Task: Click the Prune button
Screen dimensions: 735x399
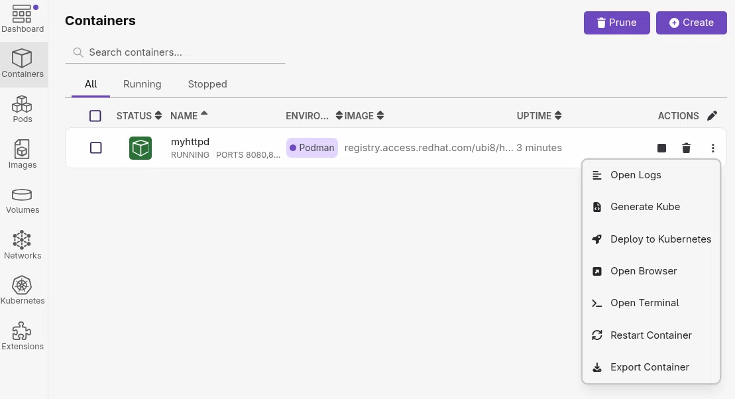Action: click(616, 23)
